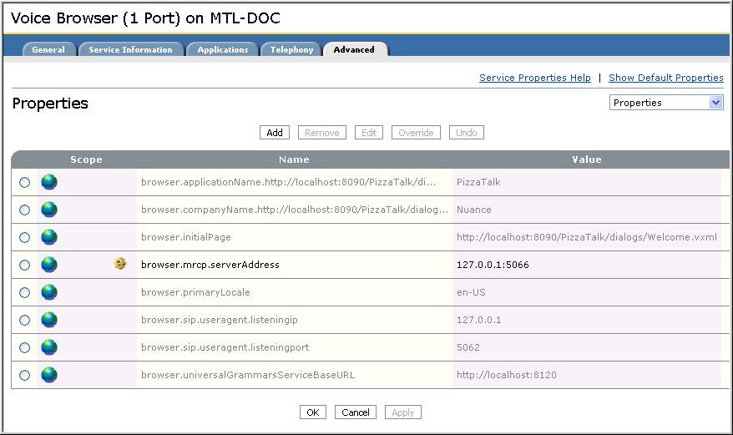
Task: Open the Telephony tab
Action: [x=291, y=50]
